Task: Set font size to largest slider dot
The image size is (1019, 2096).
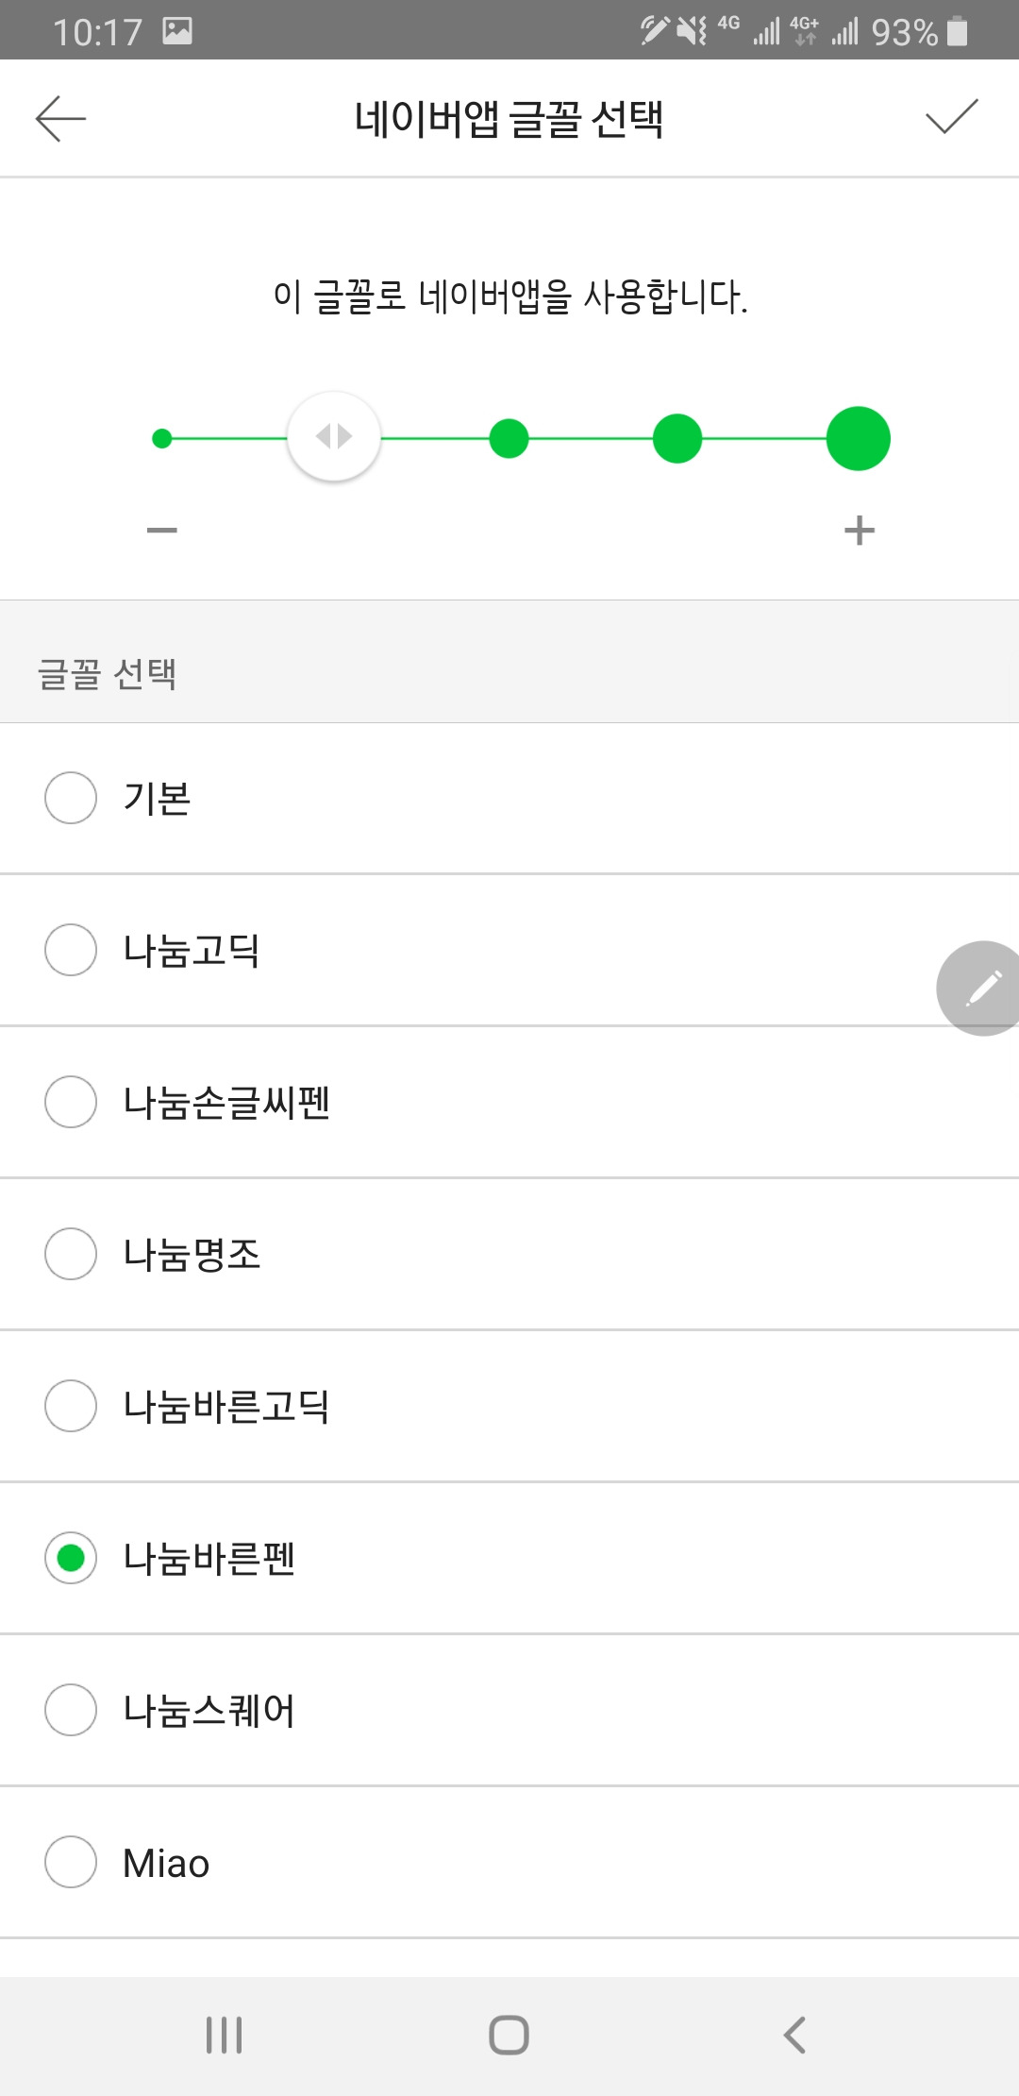Action: [859, 438]
